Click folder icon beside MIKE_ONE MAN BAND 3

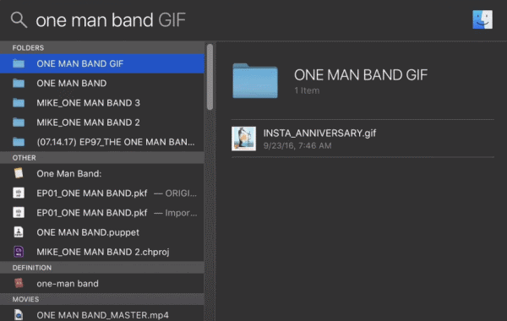[19, 103]
